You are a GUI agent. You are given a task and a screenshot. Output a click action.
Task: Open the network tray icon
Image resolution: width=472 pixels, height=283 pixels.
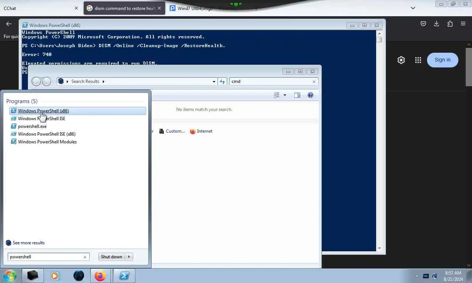coord(435,276)
